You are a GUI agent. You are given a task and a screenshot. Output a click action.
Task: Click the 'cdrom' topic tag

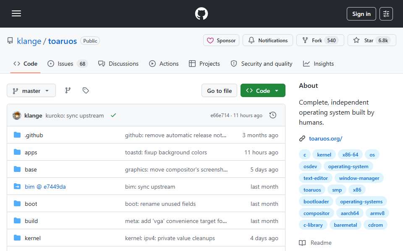(375, 225)
